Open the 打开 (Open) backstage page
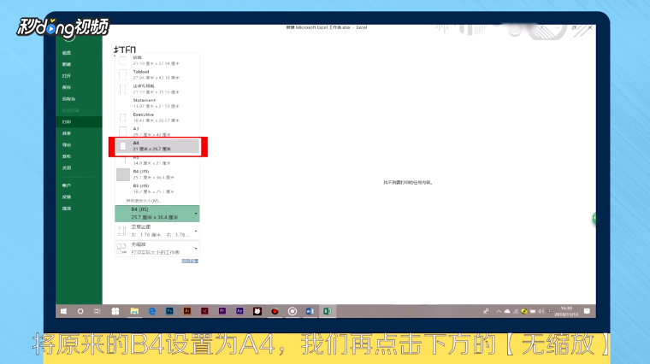Screen dimensions: 650x364 67,76
